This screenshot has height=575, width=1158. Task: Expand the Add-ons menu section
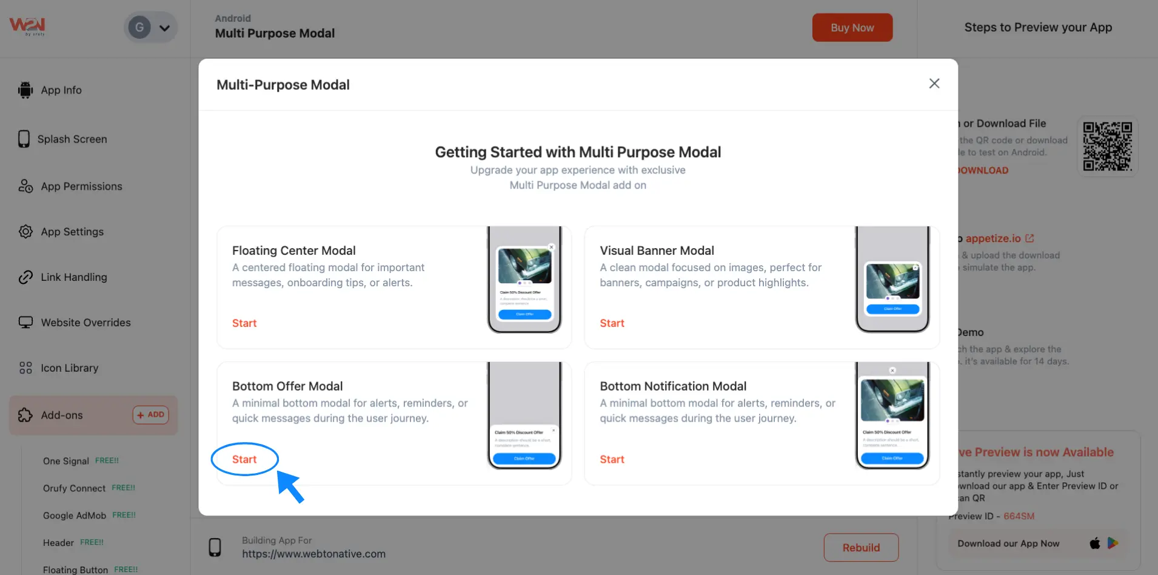tap(62, 415)
